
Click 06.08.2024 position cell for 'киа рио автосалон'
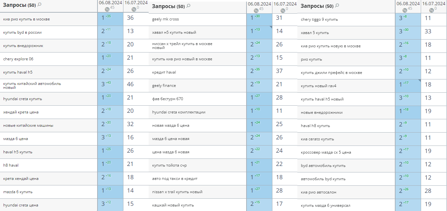click(x=408, y=192)
